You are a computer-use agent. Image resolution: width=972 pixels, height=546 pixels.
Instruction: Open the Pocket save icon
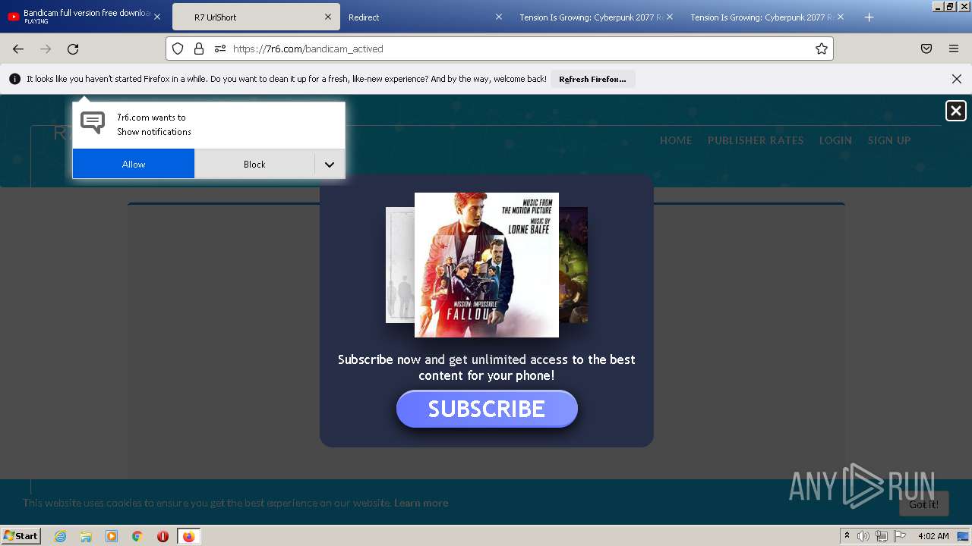pyautogui.click(x=926, y=49)
